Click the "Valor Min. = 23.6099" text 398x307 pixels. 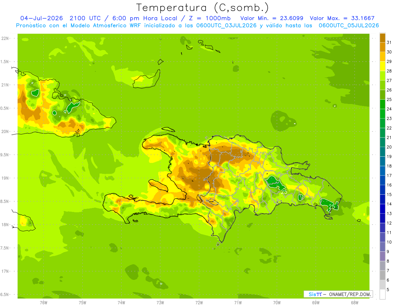point(272,19)
